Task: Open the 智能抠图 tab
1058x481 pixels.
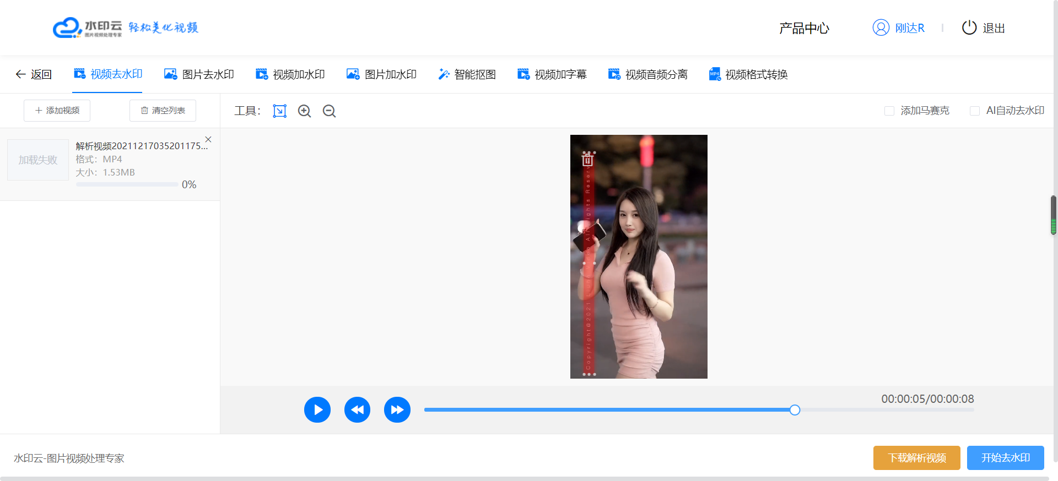Action: tap(467, 74)
